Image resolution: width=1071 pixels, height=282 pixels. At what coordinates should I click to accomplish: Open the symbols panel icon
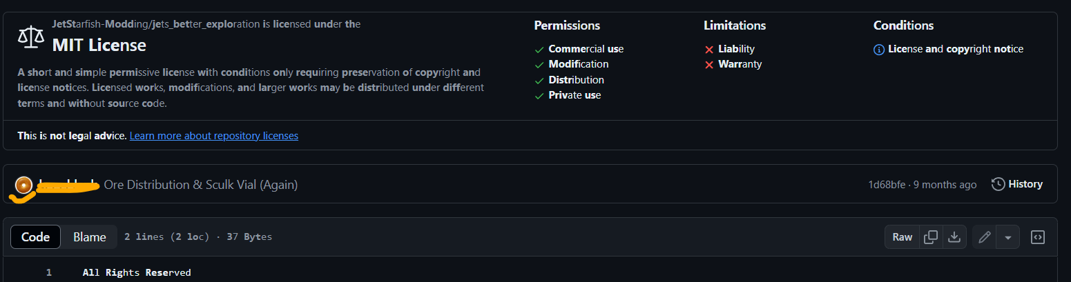point(1037,237)
